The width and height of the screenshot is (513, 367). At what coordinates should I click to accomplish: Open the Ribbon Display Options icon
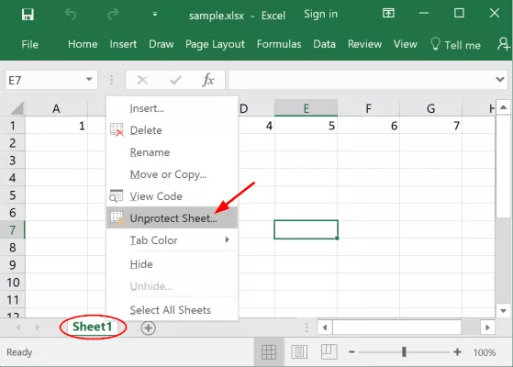pyautogui.click(x=388, y=13)
